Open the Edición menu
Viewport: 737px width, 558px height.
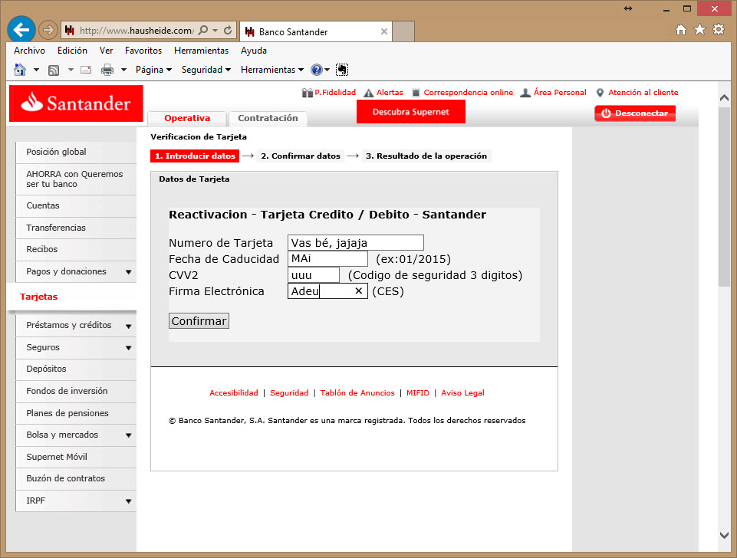coord(72,51)
